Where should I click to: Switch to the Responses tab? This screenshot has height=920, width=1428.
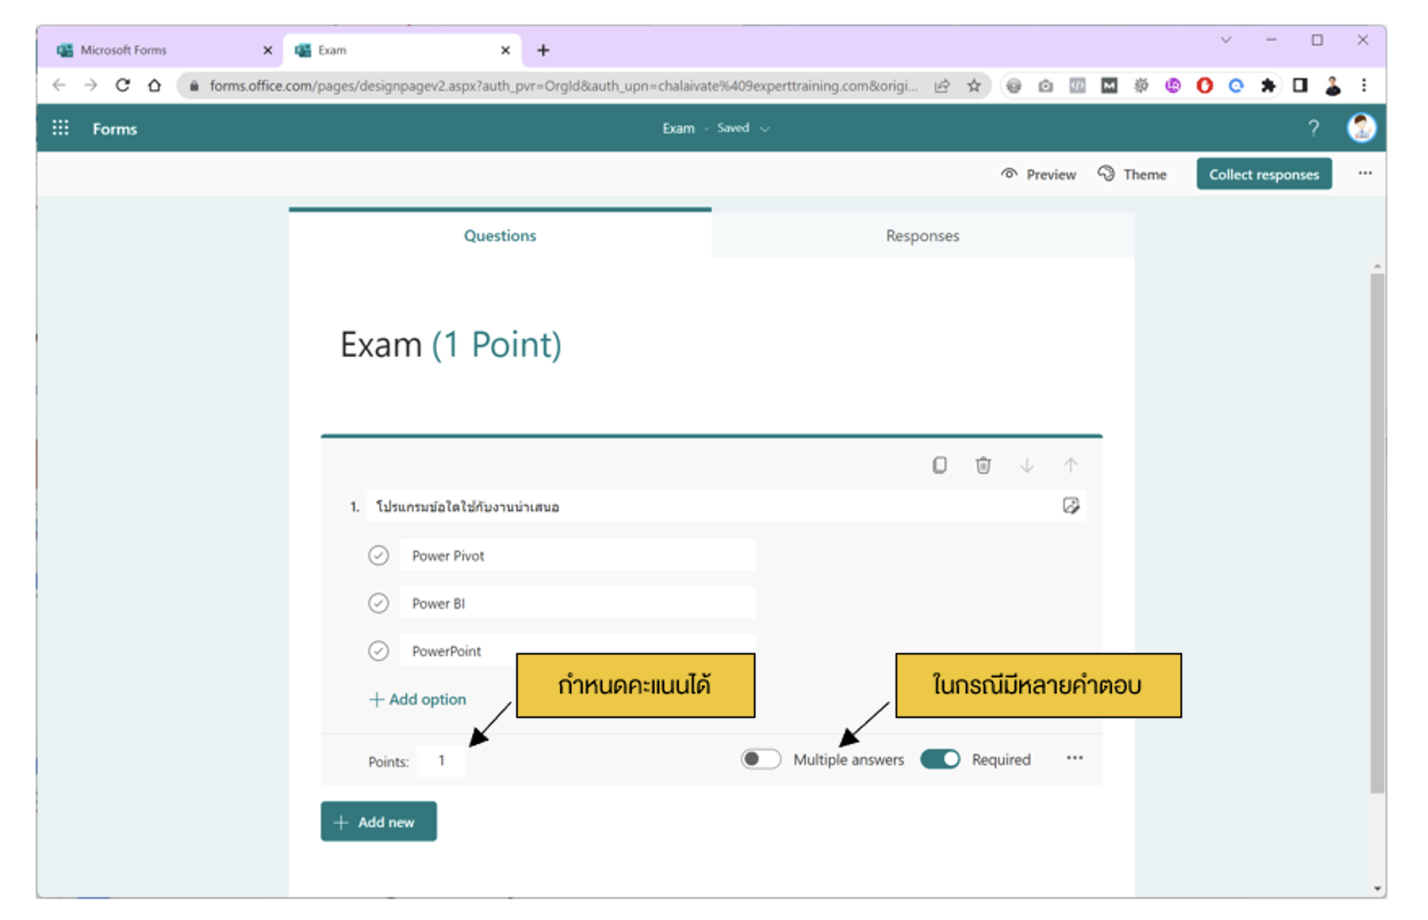[922, 235]
